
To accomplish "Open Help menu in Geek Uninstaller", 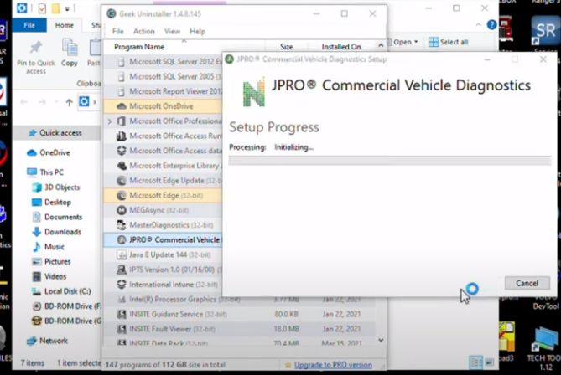I will point(197,32).
